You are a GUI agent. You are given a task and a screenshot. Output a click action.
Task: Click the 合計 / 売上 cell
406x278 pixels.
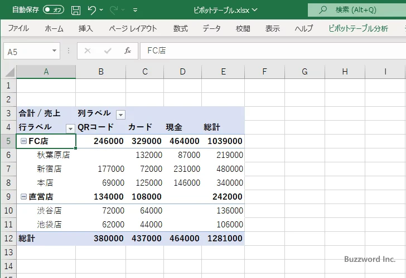point(46,113)
